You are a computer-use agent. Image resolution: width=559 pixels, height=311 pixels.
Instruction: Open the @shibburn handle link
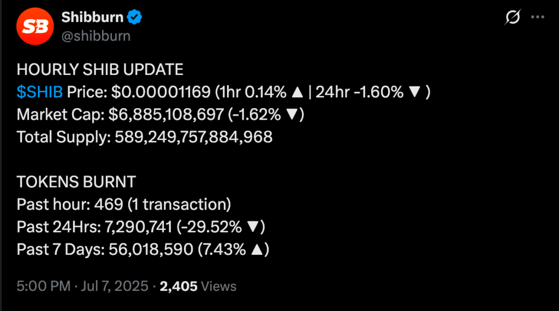click(x=96, y=36)
